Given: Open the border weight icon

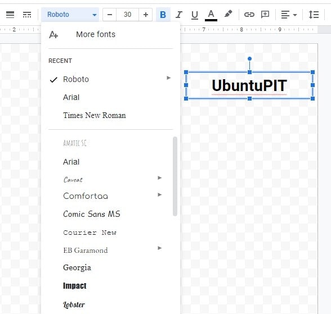Looking at the screenshot, I should 10,15.
